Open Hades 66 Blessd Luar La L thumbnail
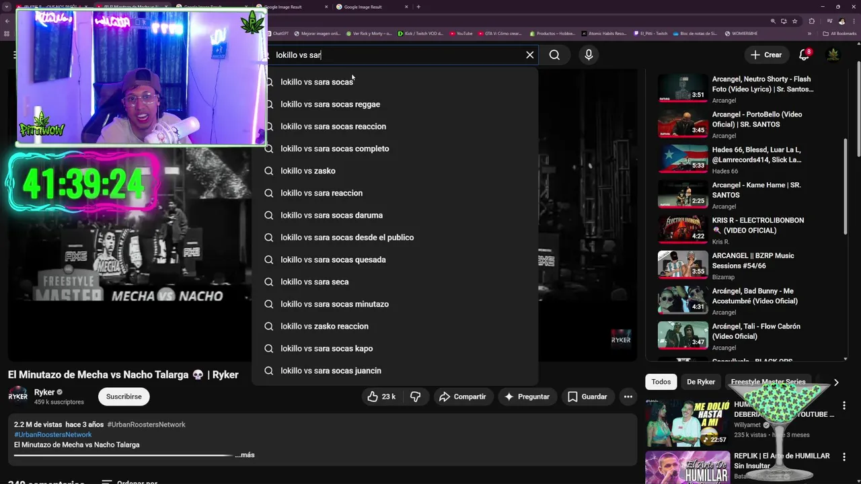This screenshot has width=861, height=484. tap(683, 158)
